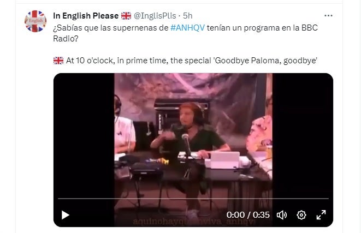
Task: Open the tweet's three-dot more menu
Action: [328, 16]
